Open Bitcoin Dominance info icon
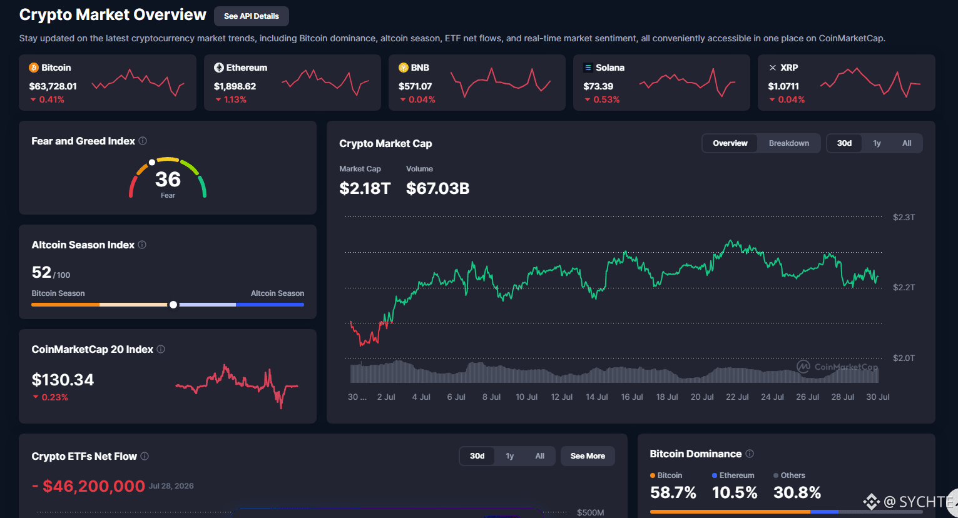958x518 pixels. [x=750, y=454]
